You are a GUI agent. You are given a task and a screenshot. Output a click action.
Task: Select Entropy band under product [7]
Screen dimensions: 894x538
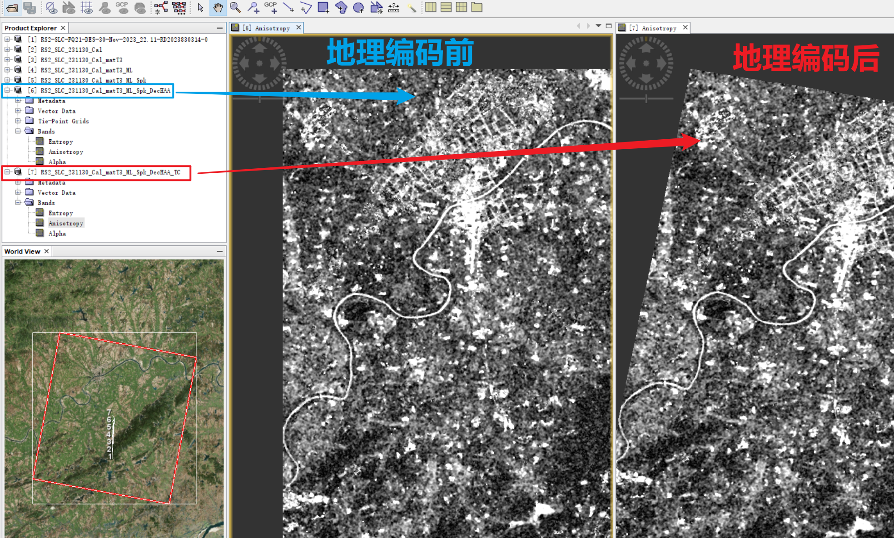pyautogui.click(x=60, y=213)
